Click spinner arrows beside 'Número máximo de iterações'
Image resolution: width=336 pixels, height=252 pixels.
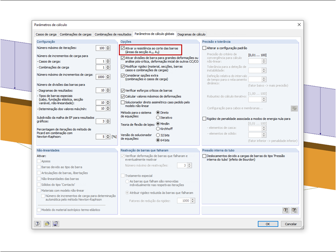pyautogui.click(x=108, y=48)
